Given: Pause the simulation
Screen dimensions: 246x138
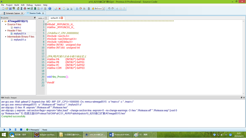Looking at the screenshot, I should [16, 130].
